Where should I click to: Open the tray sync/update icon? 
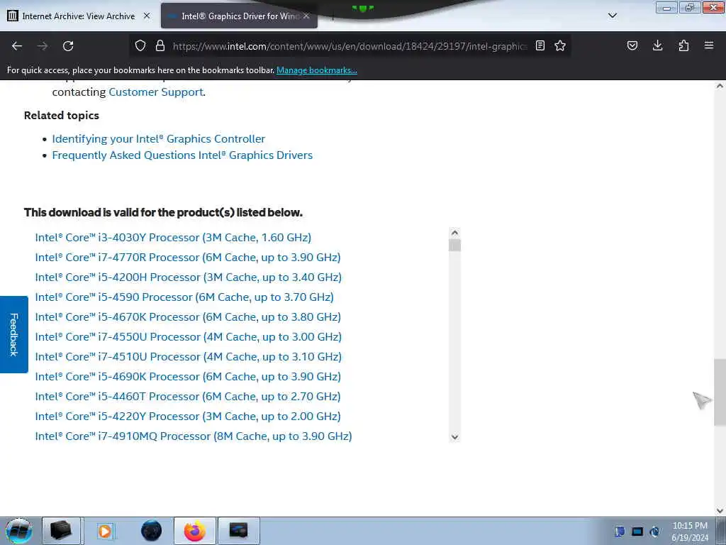click(x=654, y=532)
